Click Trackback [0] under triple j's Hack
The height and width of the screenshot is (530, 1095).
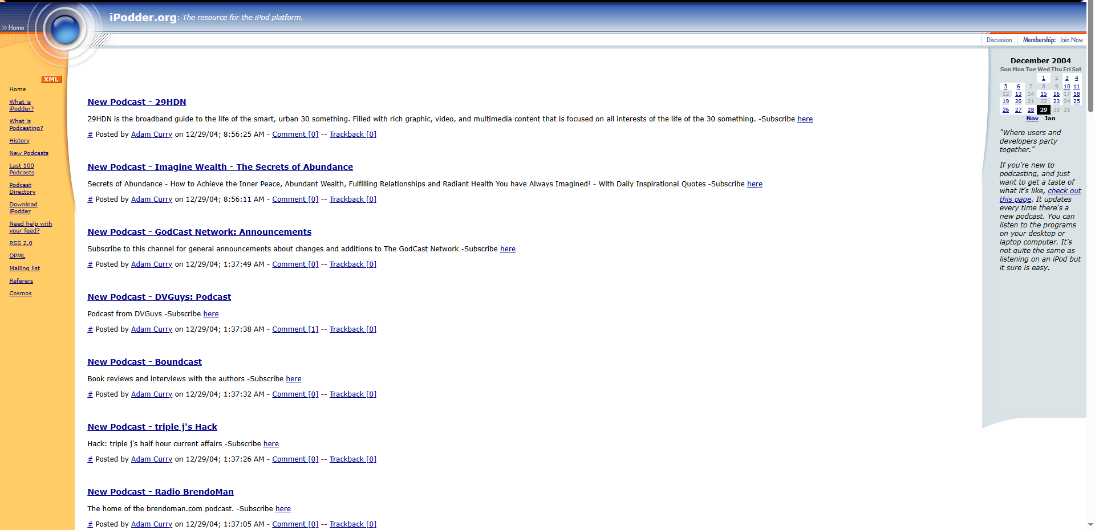click(x=352, y=459)
